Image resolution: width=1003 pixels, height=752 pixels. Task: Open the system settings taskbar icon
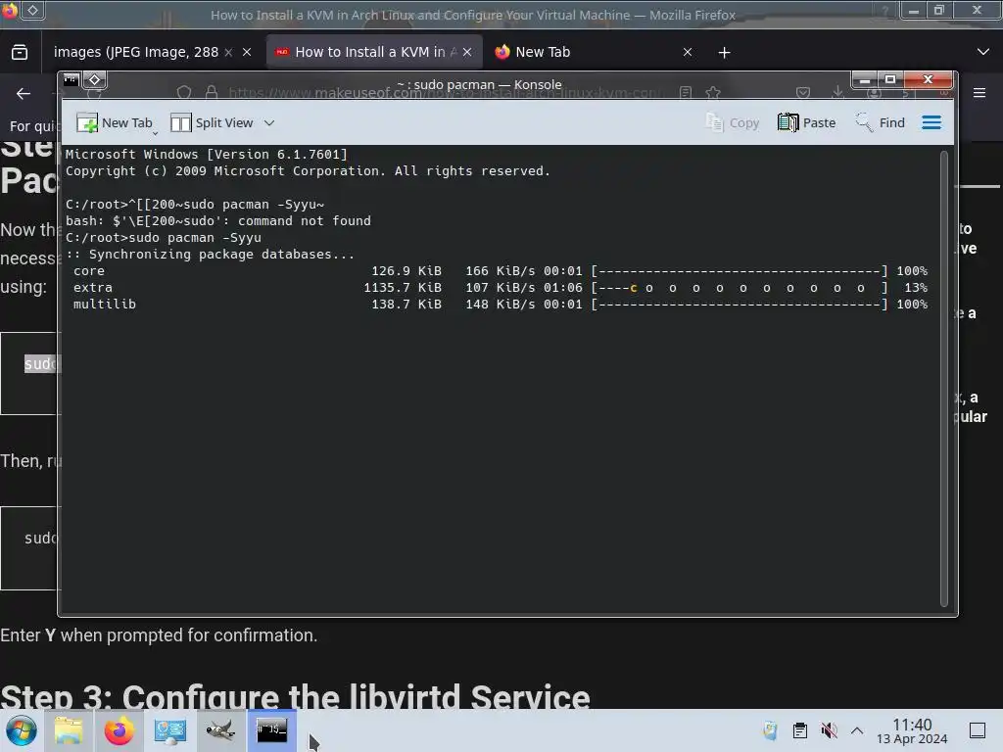click(170, 730)
